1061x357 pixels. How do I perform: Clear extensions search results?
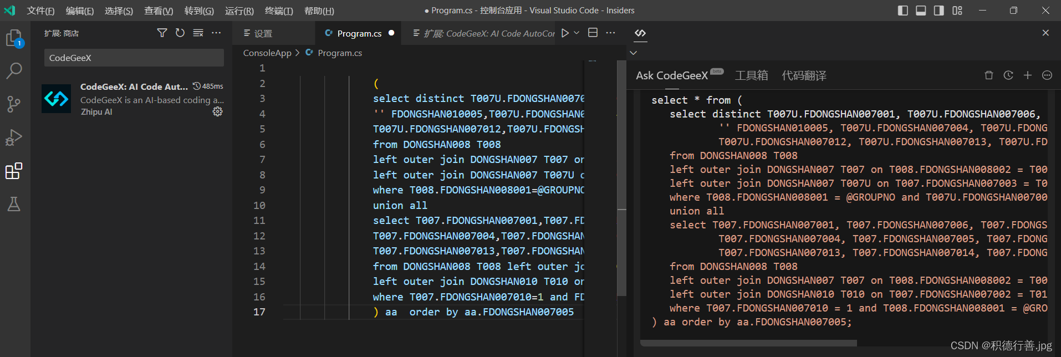(x=198, y=33)
